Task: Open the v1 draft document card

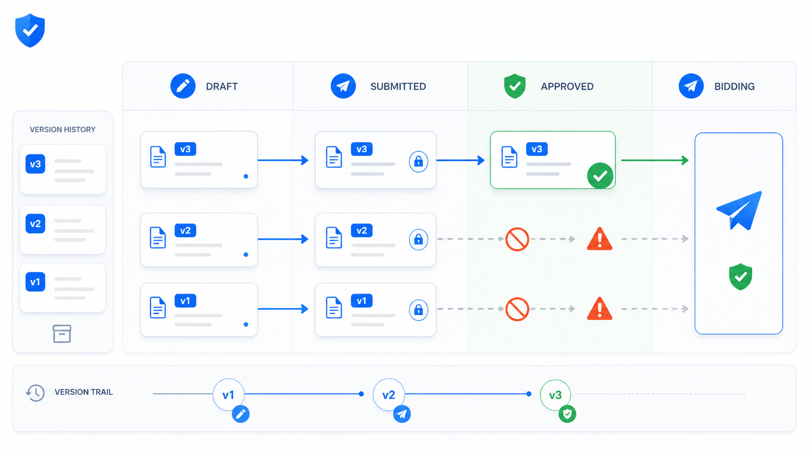Action: coord(199,310)
